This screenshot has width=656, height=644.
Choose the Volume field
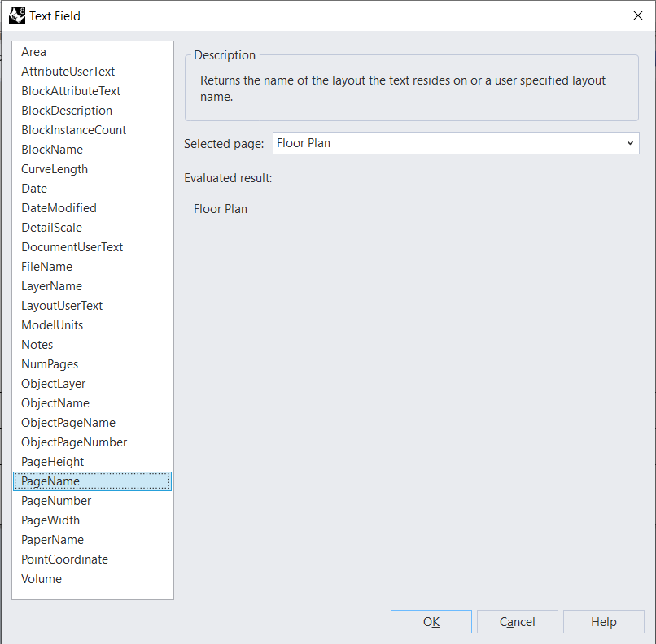pos(42,579)
